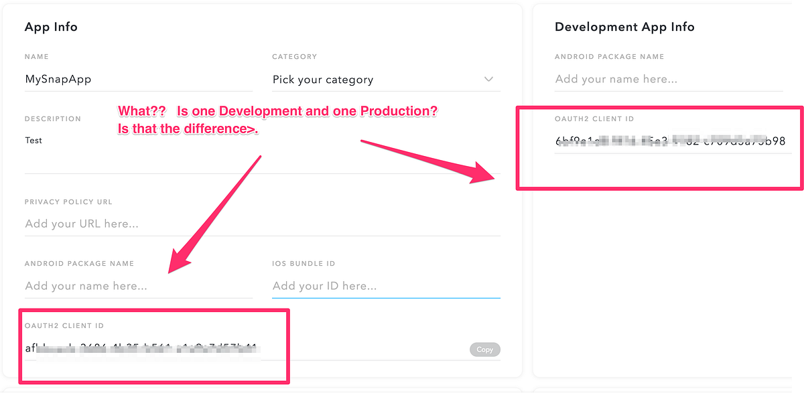Select App Info Android package name field
This screenshot has height=397, width=804.
(138, 286)
